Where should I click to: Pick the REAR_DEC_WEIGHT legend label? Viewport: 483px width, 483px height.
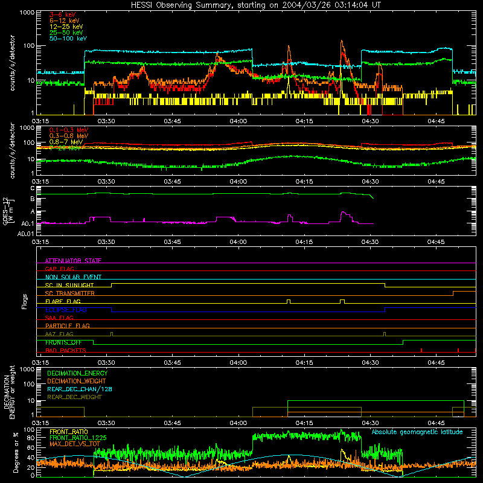coord(74,397)
